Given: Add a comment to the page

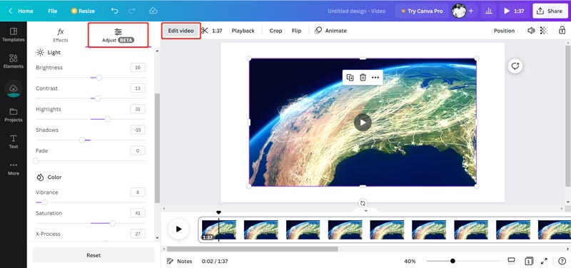Looking at the screenshot, I should (x=515, y=66).
